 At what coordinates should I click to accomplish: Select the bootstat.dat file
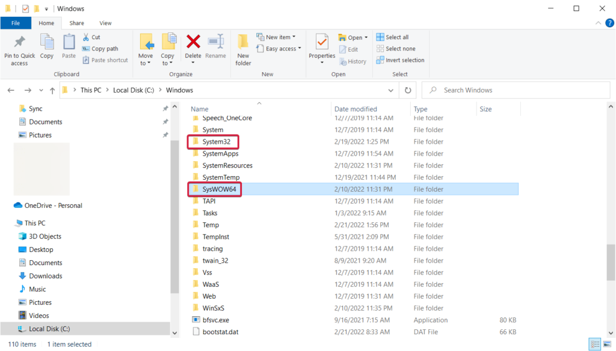pyautogui.click(x=220, y=332)
